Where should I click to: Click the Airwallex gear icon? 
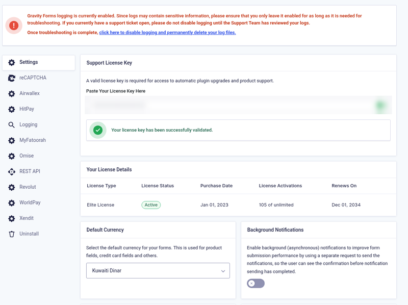(x=11, y=94)
